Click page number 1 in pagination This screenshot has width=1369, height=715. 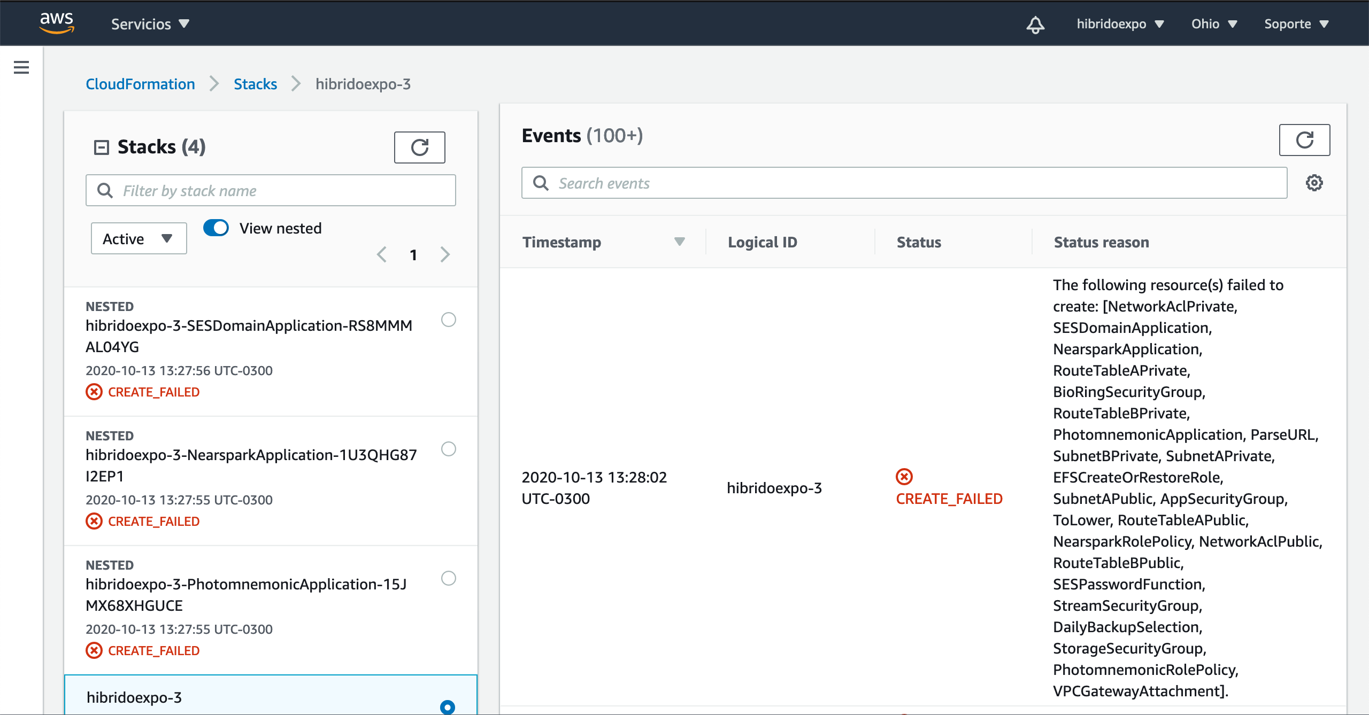pos(413,255)
